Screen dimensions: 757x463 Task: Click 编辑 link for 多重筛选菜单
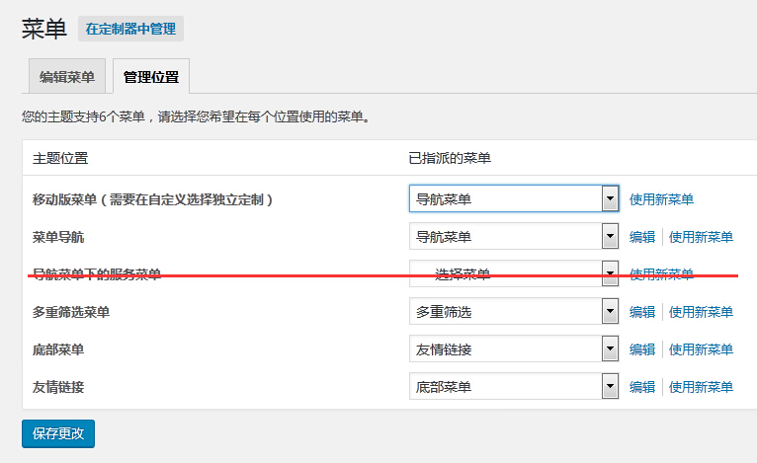(x=642, y=312)
